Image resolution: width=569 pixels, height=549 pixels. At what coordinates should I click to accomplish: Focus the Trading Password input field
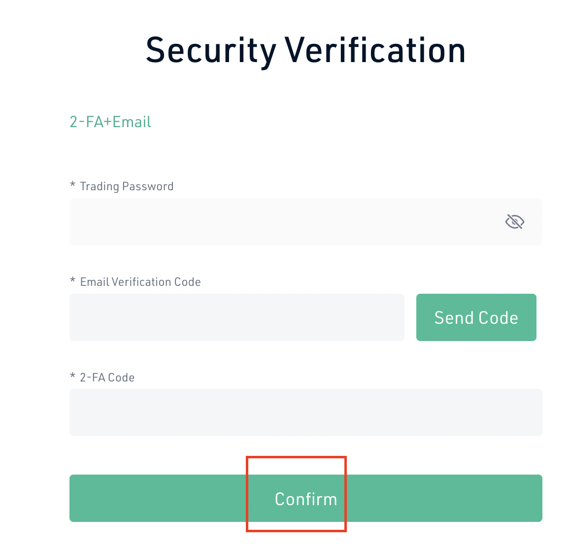point(281,222)
